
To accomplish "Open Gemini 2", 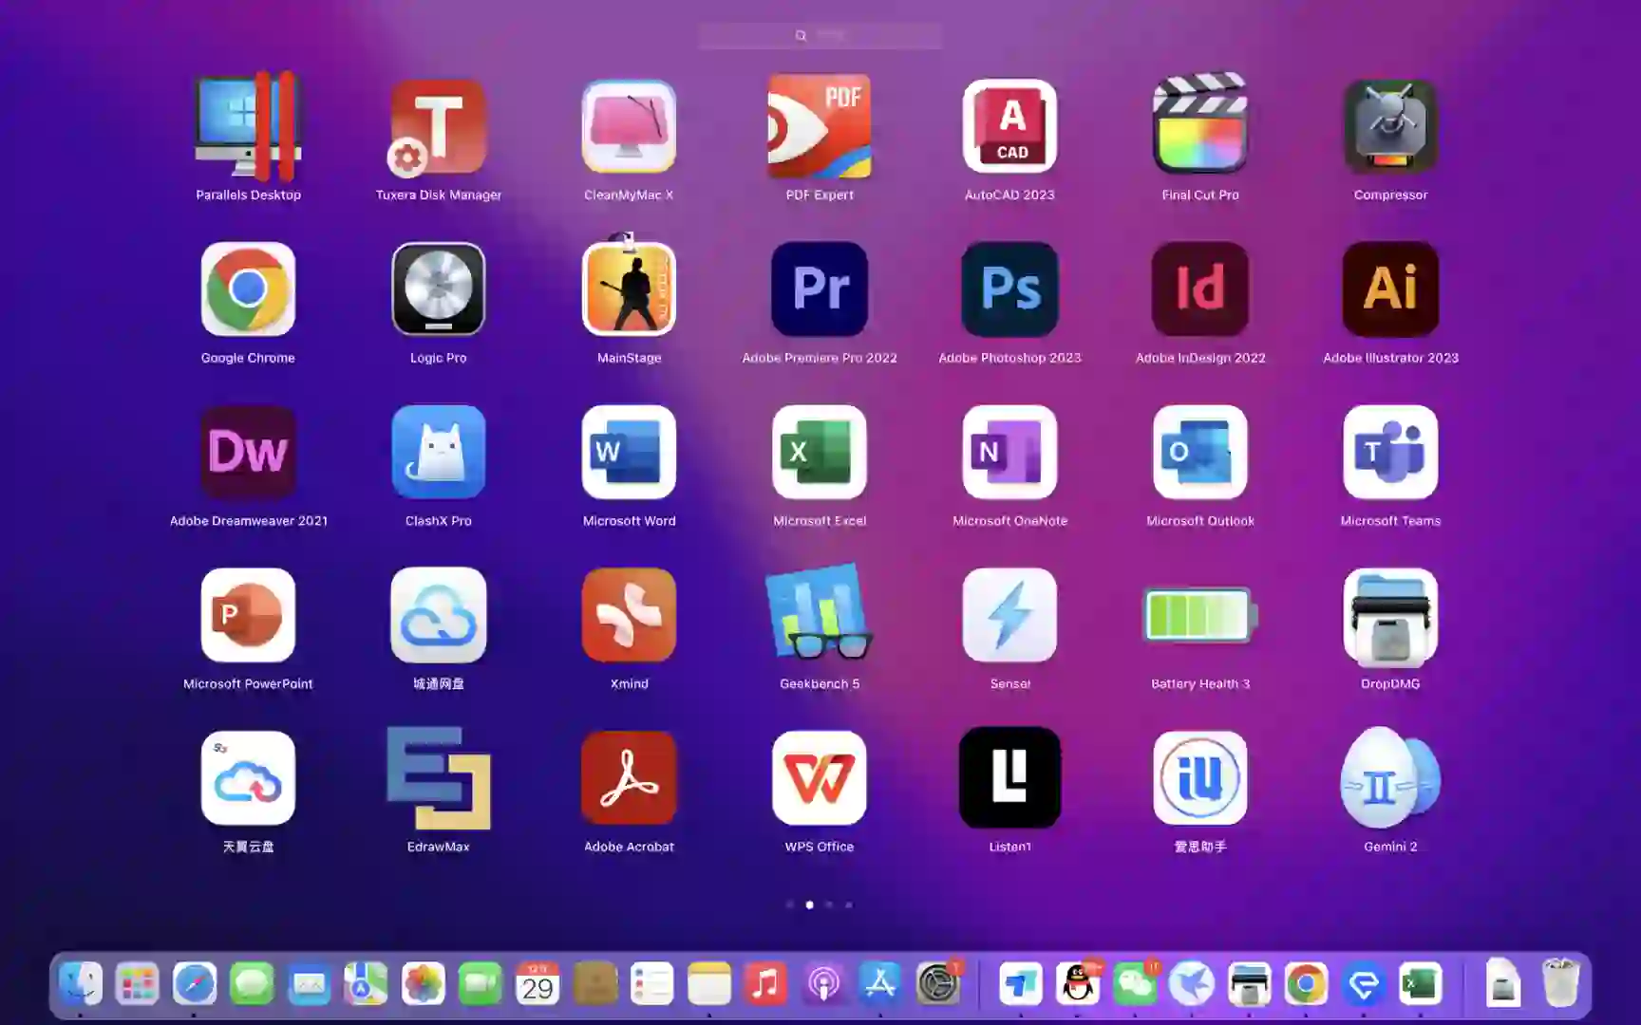I will coord(1389,778).
